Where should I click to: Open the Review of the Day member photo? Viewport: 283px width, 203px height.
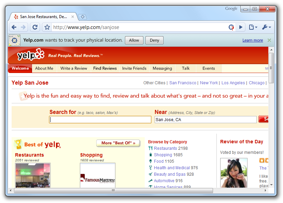coord(234,173)
